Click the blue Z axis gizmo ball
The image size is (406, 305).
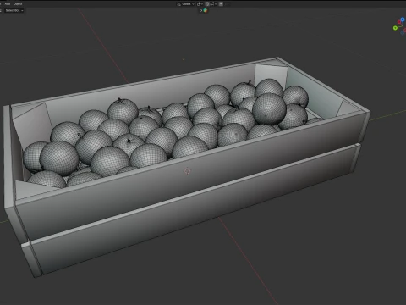tap(403, 19)
